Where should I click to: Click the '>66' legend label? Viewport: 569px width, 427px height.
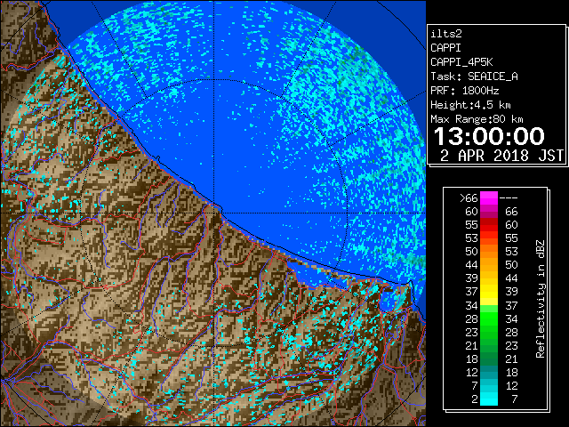(469, 198)
